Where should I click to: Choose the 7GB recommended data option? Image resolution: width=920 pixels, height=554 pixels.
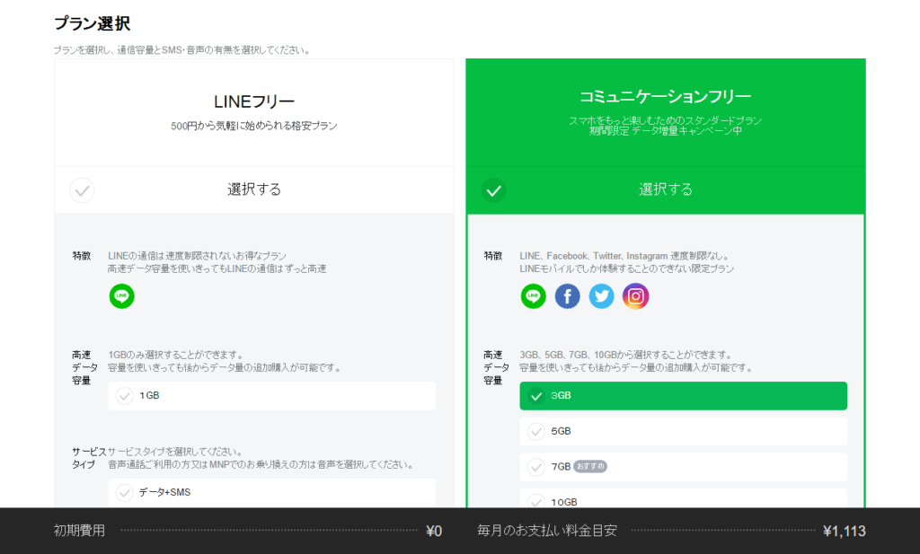click(x=683, y=467)
